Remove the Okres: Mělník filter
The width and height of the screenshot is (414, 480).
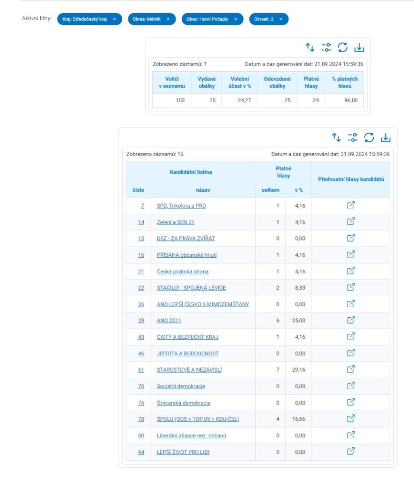point(168,19)
